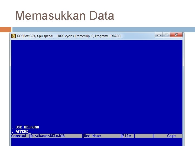Screen dimensions: 195x146
Task: Click the DOSBox icon in title bar
Action: (x=14, y=36)
